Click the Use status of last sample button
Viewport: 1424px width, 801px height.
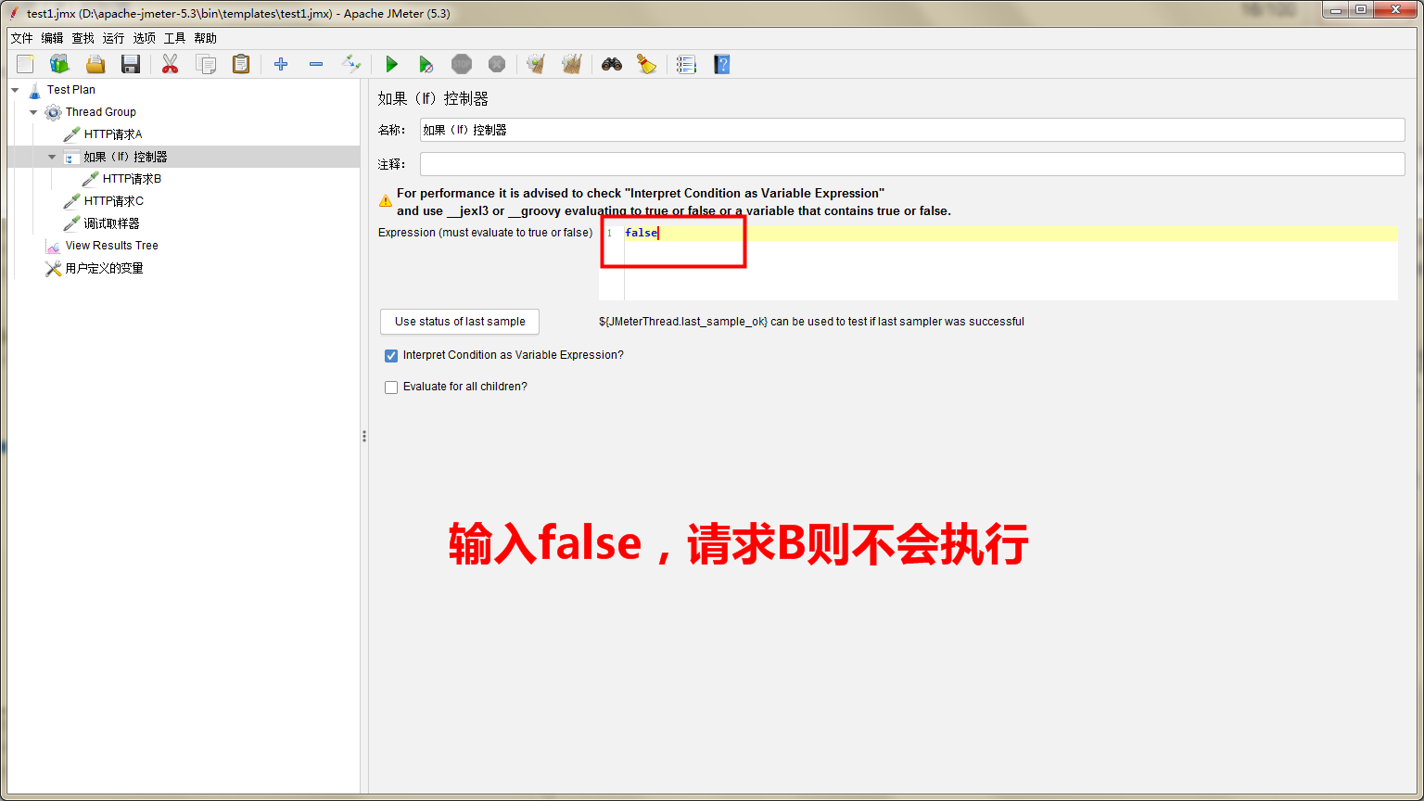point(459,322)
